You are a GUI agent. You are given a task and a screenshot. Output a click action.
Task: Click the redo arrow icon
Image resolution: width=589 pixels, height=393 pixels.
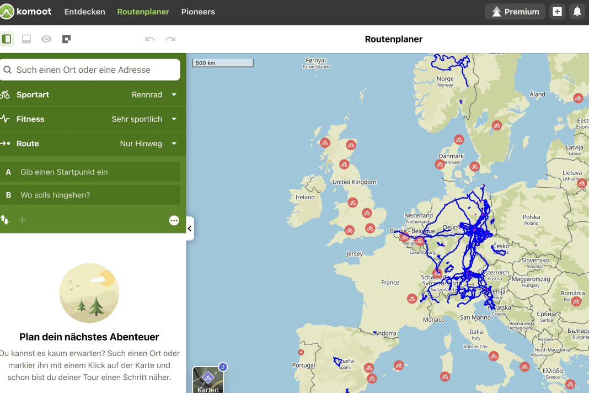[x=170, y=39]
